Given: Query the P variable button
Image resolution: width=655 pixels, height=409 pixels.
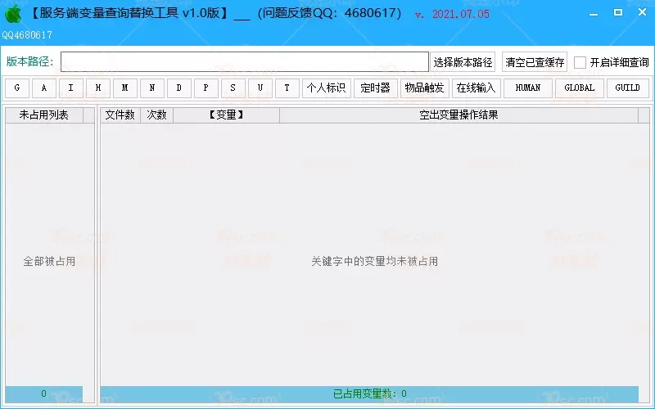Looking at the screenshot, I should point(206,88).
